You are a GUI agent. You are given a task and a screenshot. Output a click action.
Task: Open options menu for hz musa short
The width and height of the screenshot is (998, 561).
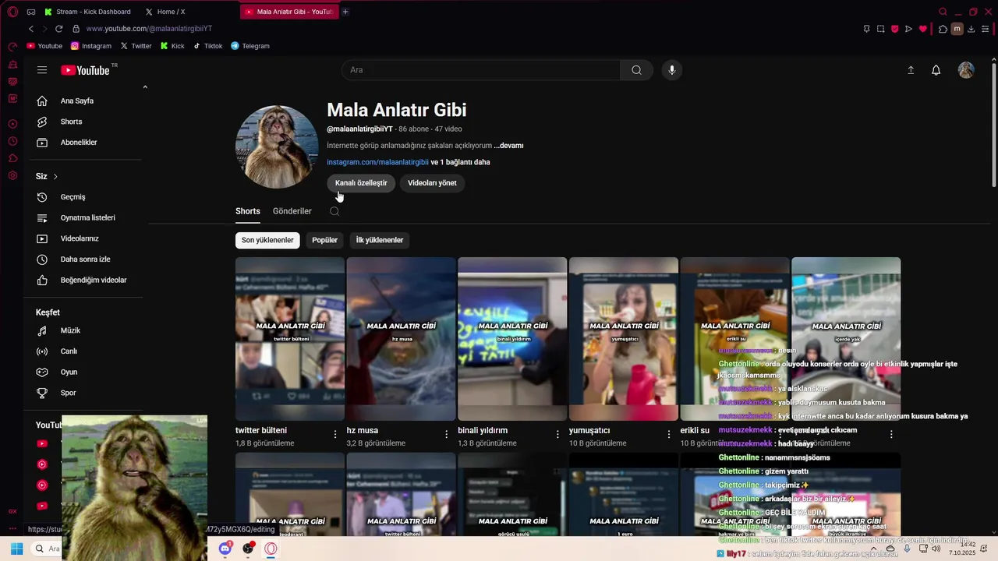[x=447, y=434]
